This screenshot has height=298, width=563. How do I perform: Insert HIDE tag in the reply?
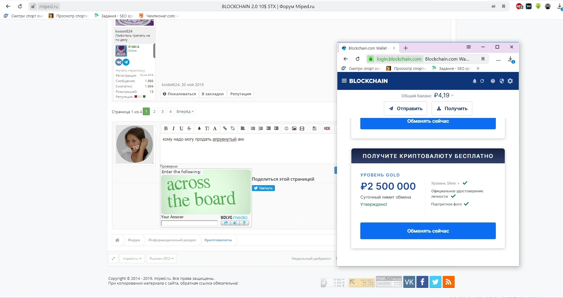pos(327,128)
